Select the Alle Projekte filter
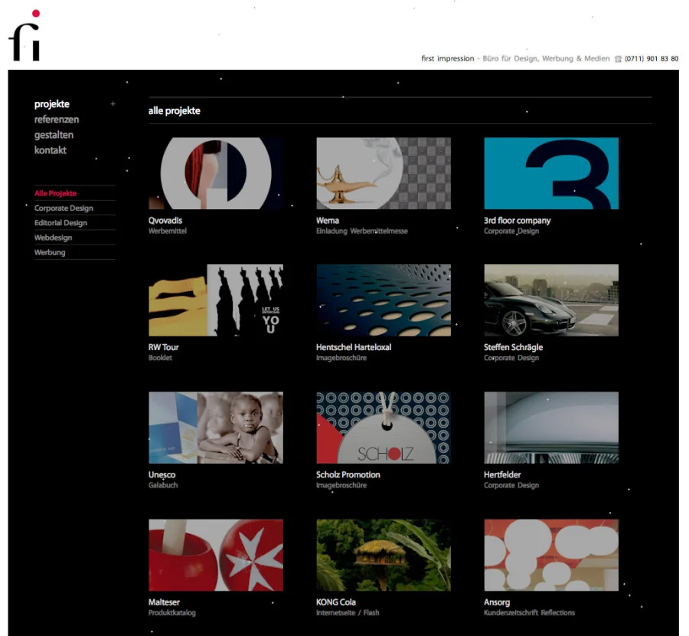Screen dimensions: 689x636 pyautogui.click(x=55, y=194)
